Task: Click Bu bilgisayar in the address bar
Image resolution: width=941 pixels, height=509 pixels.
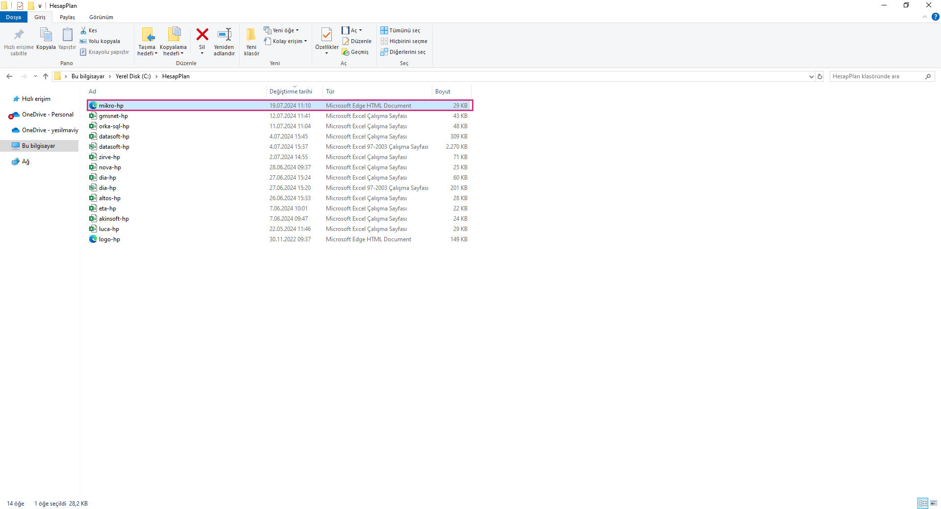Action: pyautogui.click(x=88, y=76)
